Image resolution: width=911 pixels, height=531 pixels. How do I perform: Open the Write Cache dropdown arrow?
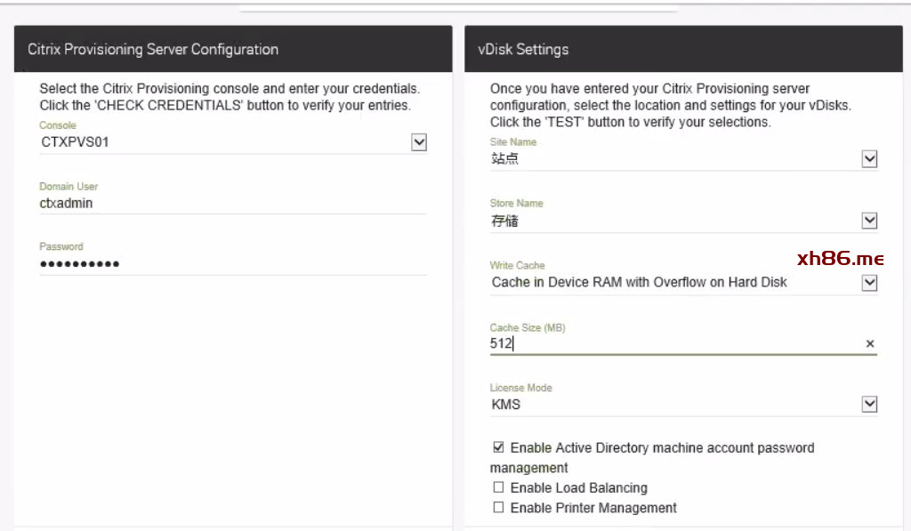point(869,283)
